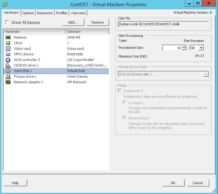Click the window resize grip corner
Image resolution: width=218 pixels, height=194 pixels.
click(x=214, y=190)
